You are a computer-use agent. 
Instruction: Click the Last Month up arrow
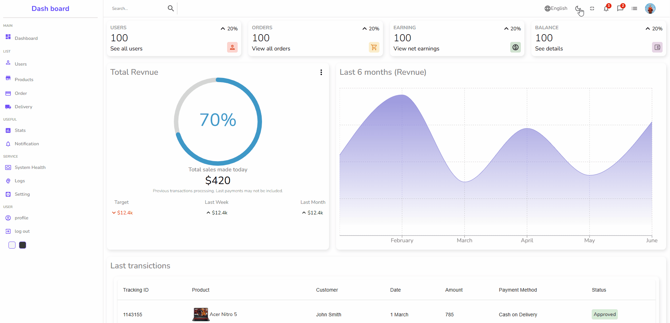[x=304, y=213]
